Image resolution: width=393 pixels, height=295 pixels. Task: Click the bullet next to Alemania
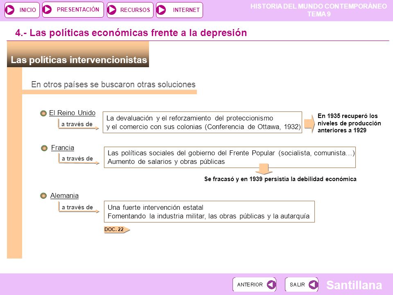point(43,196)
